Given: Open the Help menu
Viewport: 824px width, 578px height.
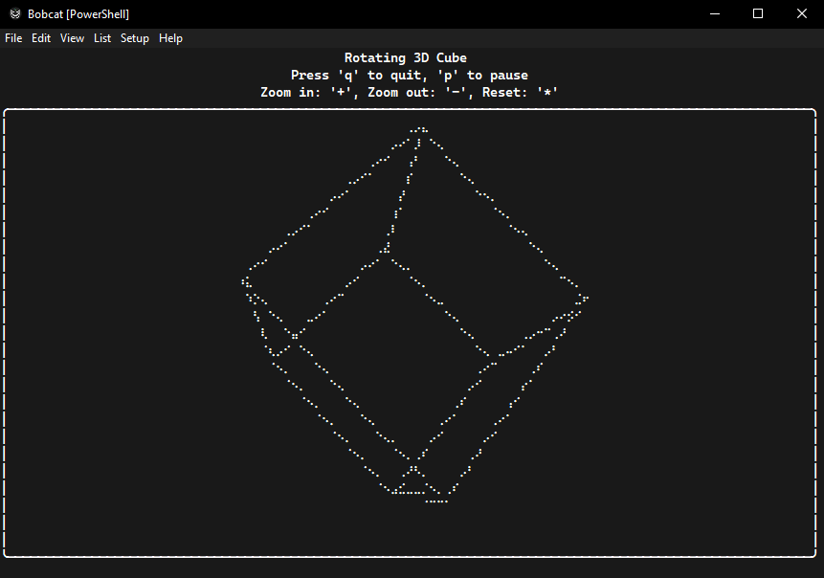Looking at the screenshot, I should [170, 38].
